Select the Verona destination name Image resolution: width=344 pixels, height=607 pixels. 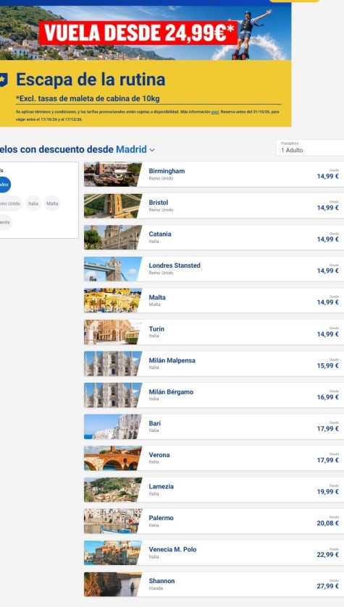click(x=159, y=455)
